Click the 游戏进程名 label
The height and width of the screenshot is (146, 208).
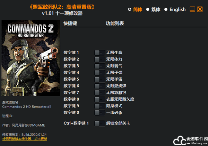tap(11, 102)
